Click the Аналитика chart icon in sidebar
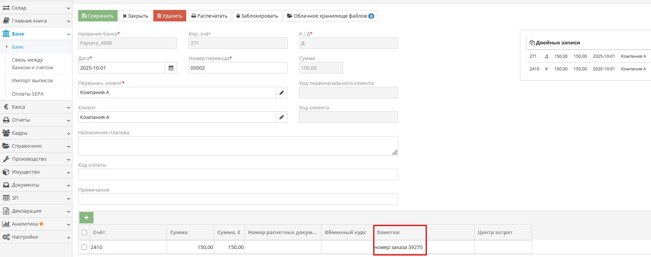651x257 pixels. coord(6,224)
